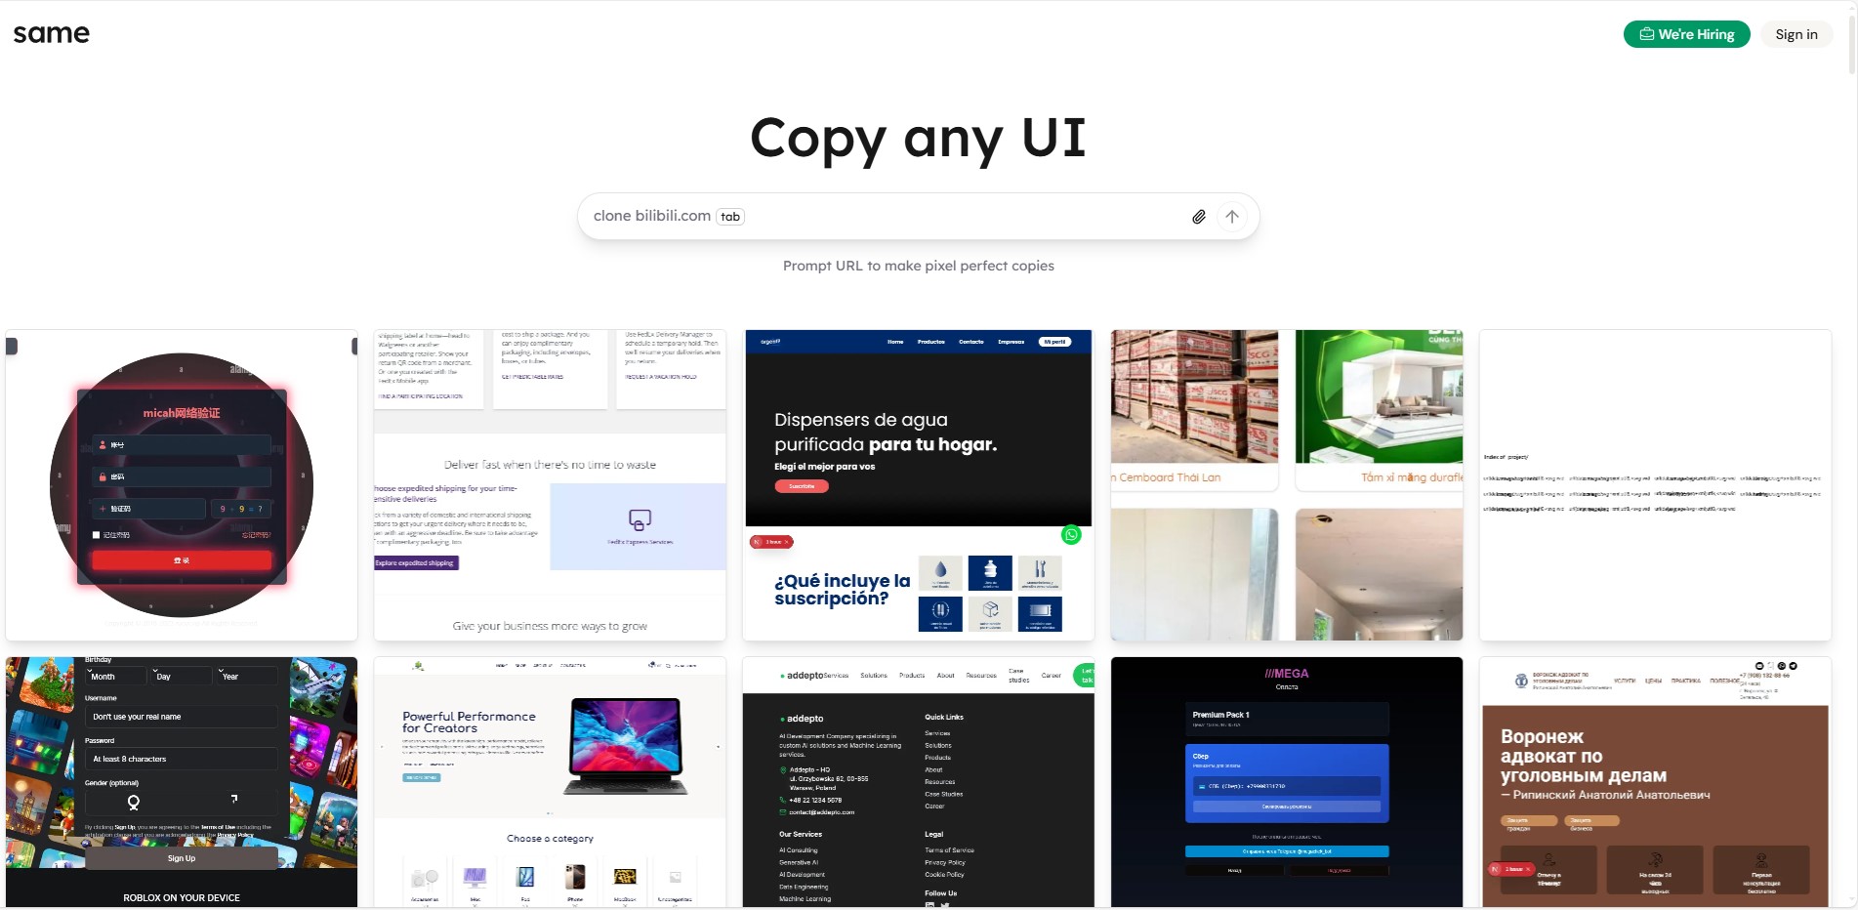The height and width of the screenshot is (910, 1858).
Task: Select Productos in the argoinf navbar
Action: (930, 341)
